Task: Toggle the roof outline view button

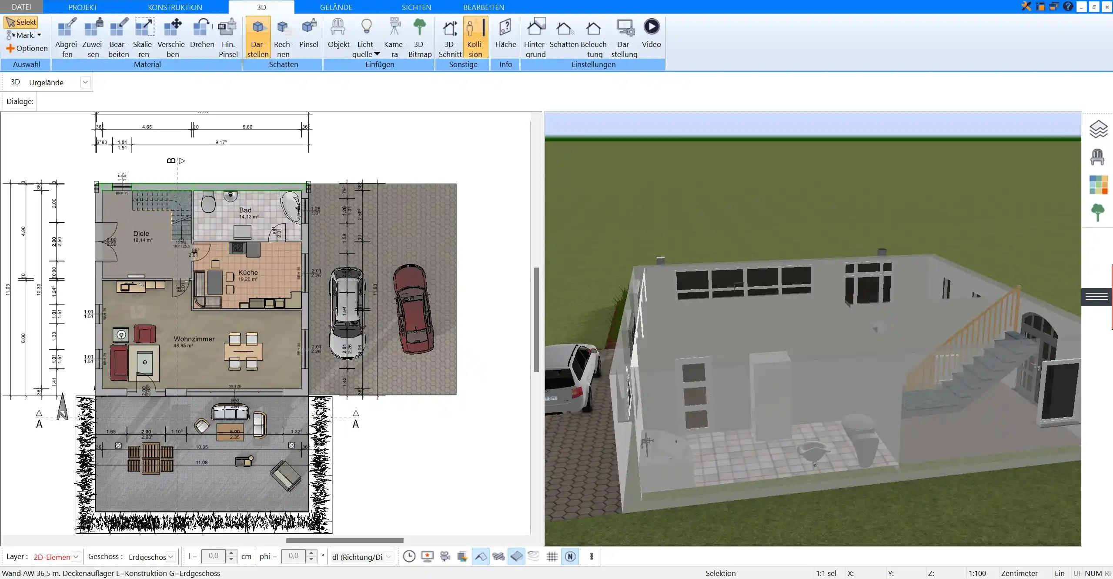Action: pos(481,556)
